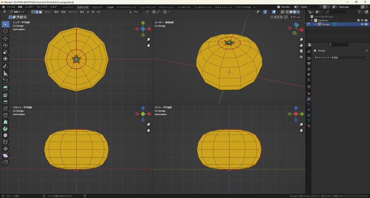Viewport: 370px width, 198px height.
Task: Hide the Orange object via eye icon
Action: tap(362, 24)
